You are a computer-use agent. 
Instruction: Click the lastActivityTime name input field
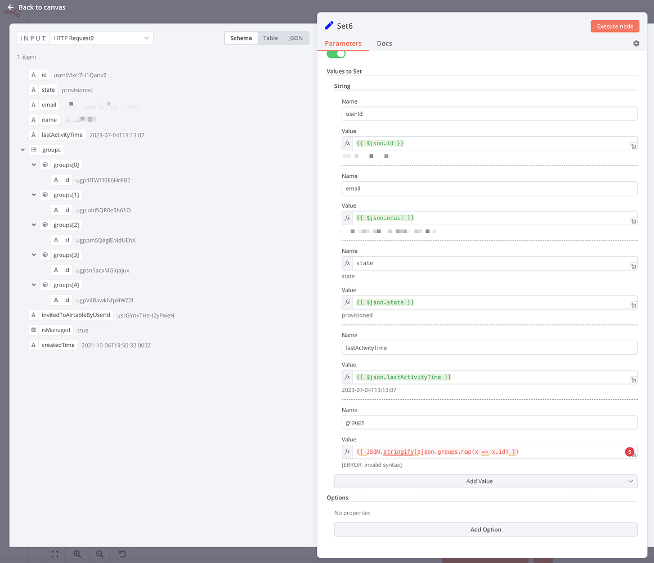coord(489,347)
